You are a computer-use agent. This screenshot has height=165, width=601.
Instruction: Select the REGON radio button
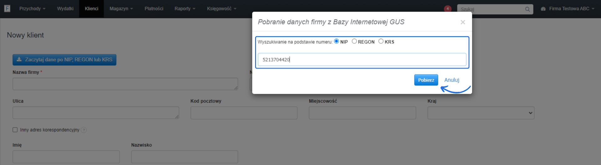[x=354, y=41]
